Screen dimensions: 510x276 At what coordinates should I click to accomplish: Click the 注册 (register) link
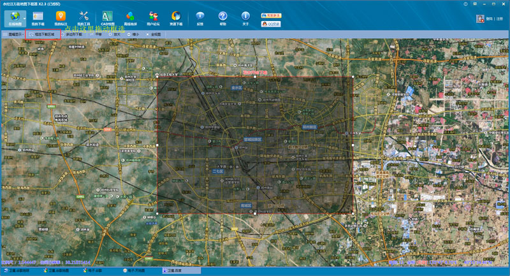[499, 19]
